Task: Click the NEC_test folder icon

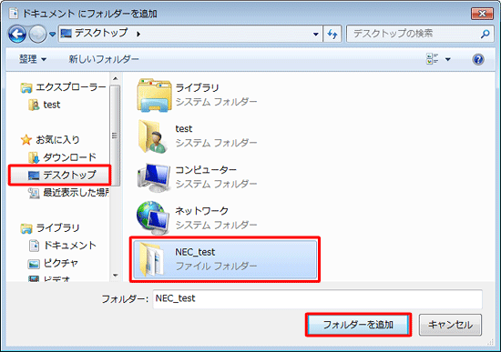Action: click(x=152, y=259)
